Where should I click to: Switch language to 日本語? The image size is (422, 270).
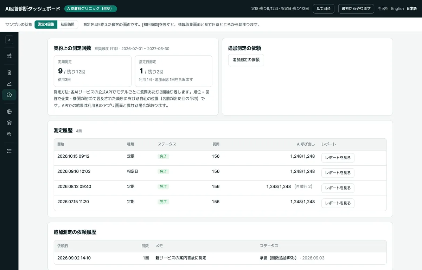[411, 9]
